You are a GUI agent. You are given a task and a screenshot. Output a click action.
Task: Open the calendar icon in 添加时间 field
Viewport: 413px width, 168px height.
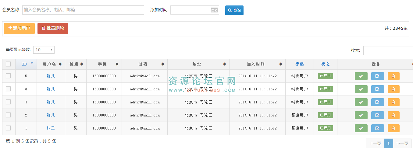point(215,10)
